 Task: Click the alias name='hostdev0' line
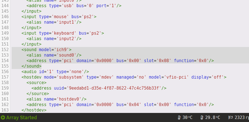tap(56, 99)
